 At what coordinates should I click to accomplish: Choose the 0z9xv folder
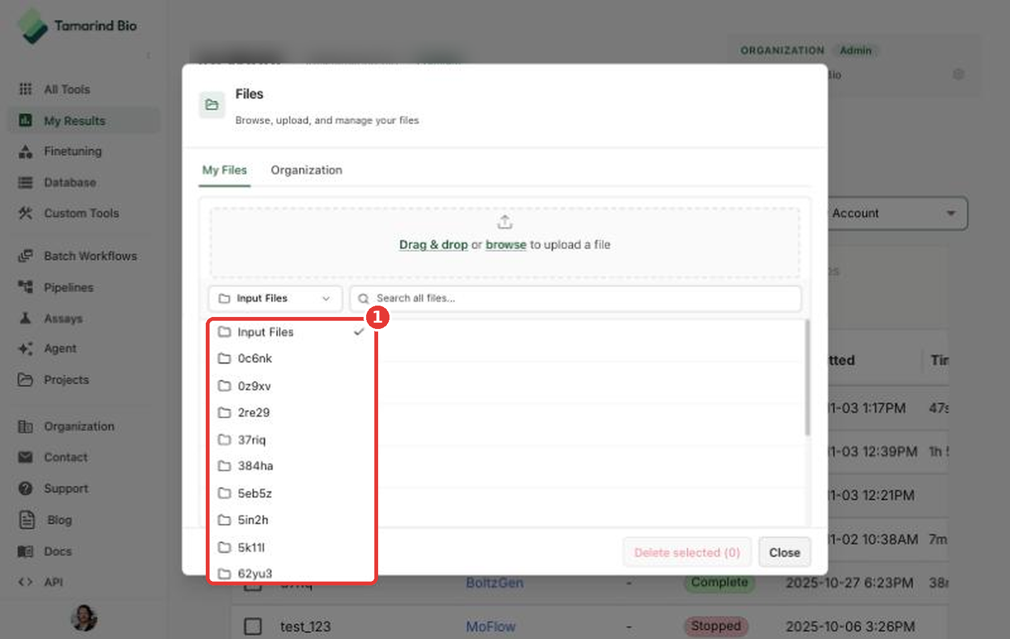[x=292, y=386]
